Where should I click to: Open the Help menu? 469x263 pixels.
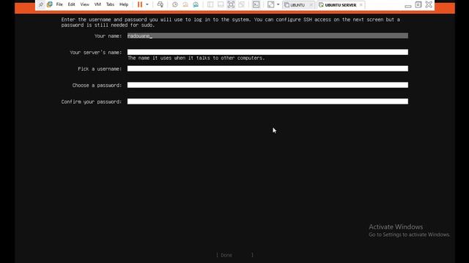coord(124,4)
